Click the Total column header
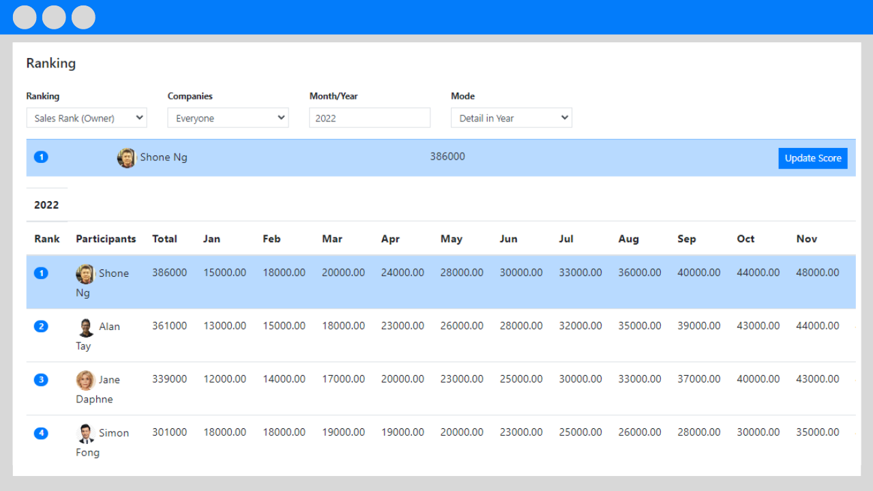 coord(164,239)
